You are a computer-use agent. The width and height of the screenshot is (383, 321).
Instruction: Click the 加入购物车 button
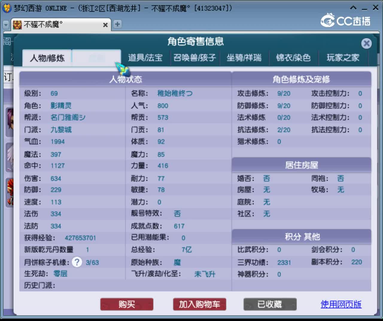click(199, 304)
